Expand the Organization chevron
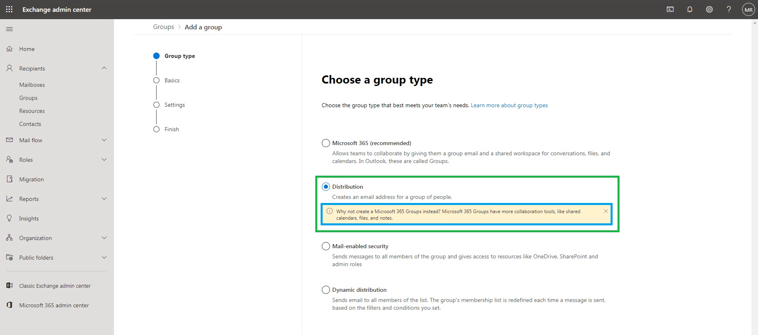 (x=104, y=238)
